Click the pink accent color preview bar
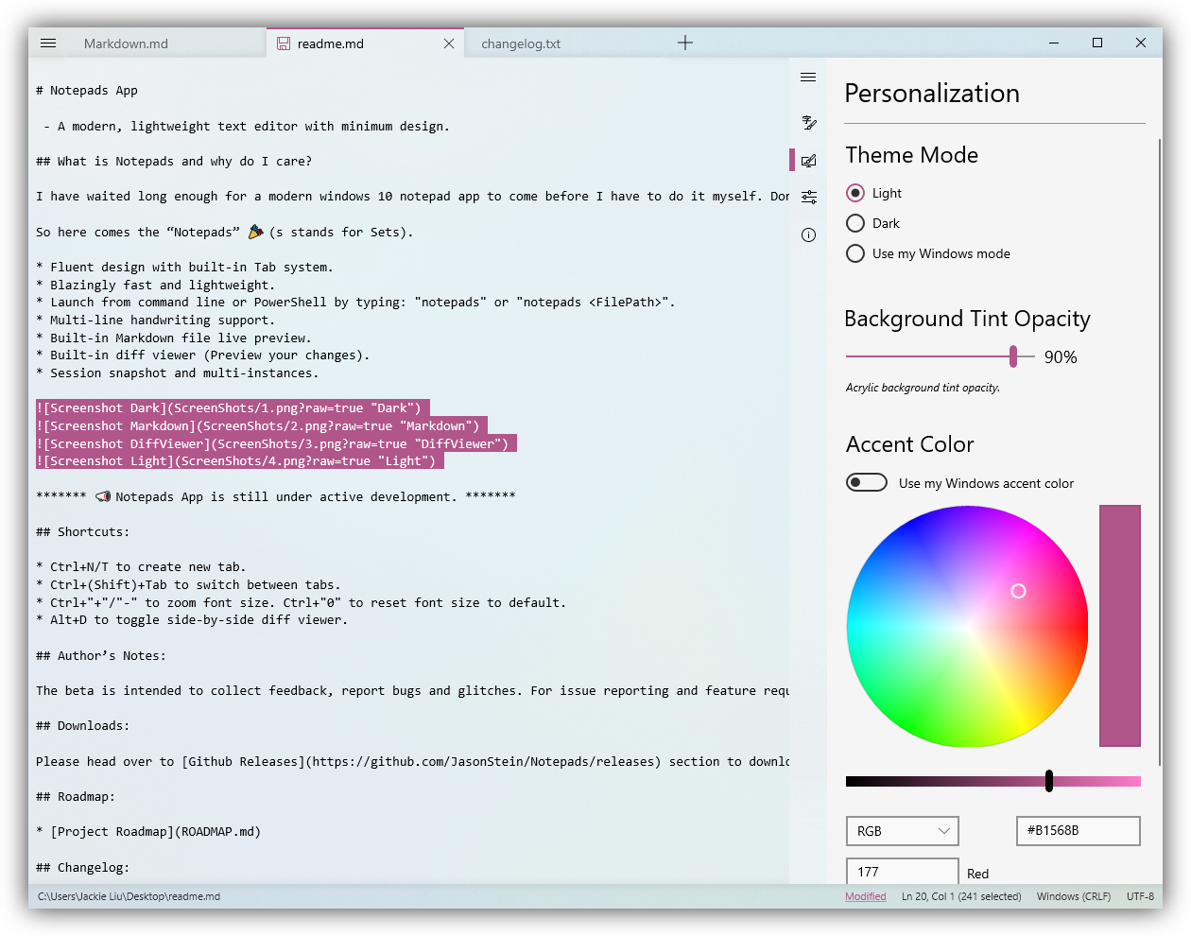The image size is (1191, 936). [x=1120, y=626]
